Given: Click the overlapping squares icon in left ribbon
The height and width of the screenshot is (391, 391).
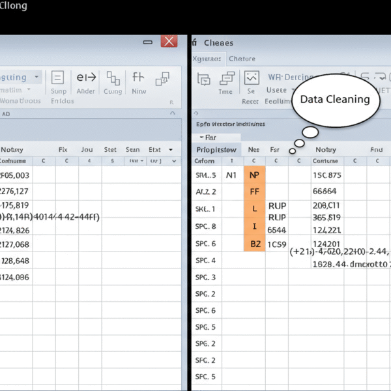Looking at the screenshot, I should (x=162, y=79).
